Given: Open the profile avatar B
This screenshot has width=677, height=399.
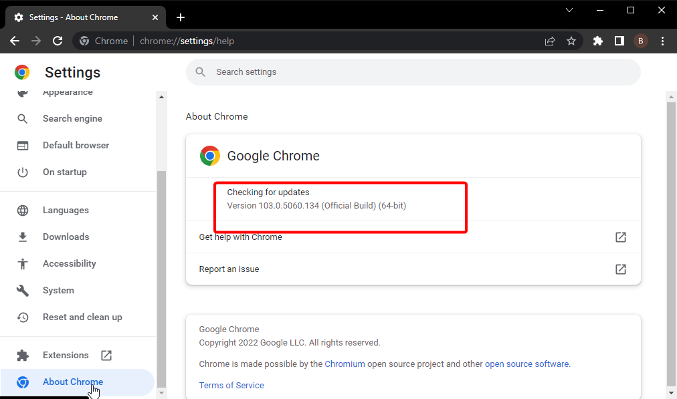Looking at the screenshot, I should [x=641, y=41].
